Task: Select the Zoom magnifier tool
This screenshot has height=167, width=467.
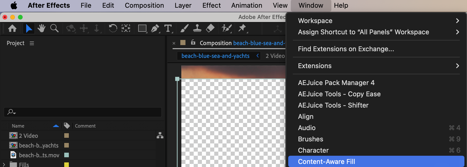Action: (54, 28)
